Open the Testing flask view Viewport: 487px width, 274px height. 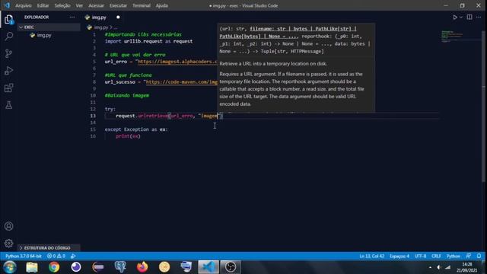pos(8,105)
